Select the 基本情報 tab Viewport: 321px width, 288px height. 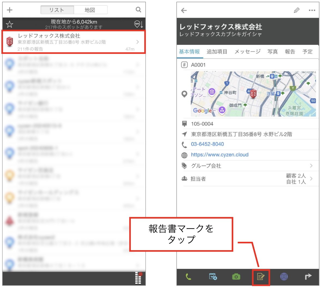pos(189,51)
